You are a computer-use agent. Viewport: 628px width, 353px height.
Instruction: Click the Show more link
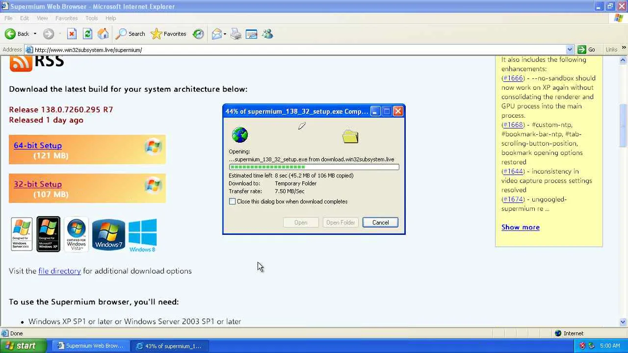point(521,227)
